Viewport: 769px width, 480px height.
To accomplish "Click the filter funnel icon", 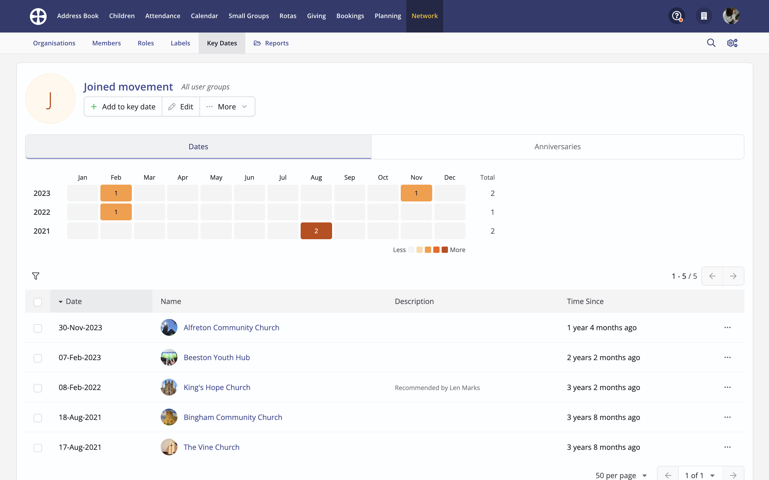I will coord(36,276).
